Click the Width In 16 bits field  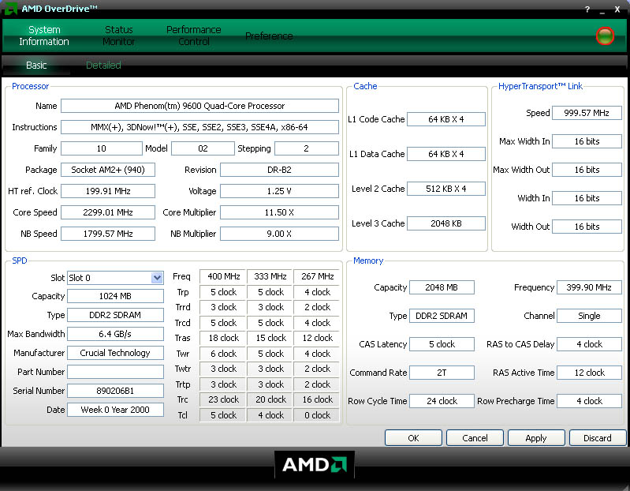[x=587, y=198]
